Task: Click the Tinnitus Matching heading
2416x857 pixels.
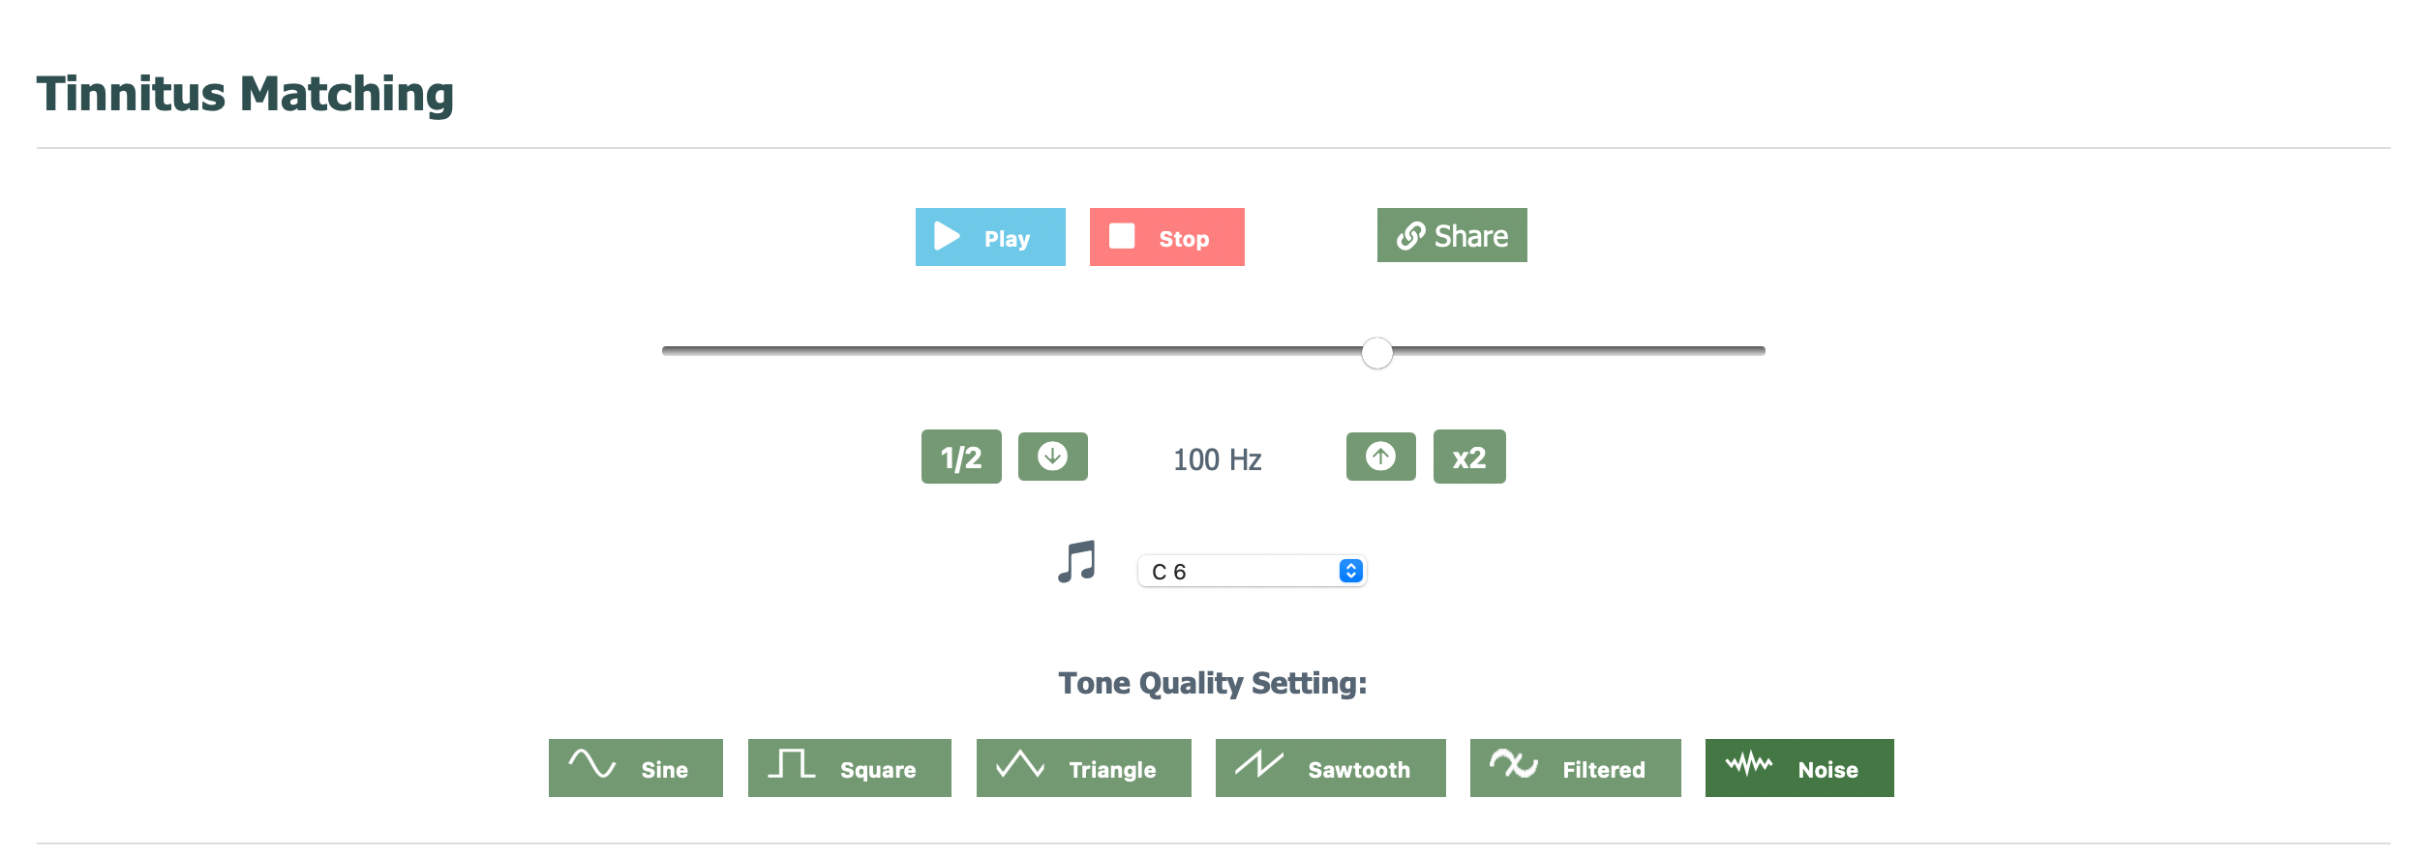Action: point(245,95)
